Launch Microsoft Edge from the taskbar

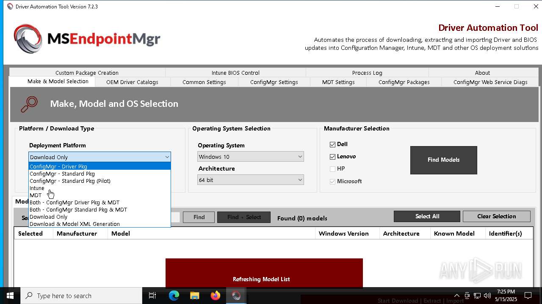click(x=174, y=296)
